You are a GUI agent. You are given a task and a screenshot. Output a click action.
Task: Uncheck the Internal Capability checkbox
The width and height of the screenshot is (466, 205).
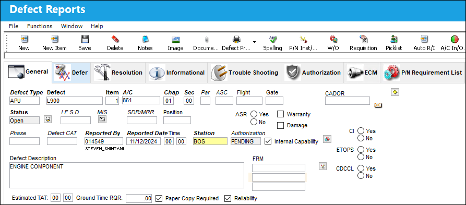[268, 141]
